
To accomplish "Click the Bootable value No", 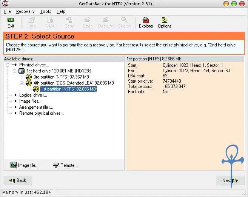I will pyautogui.click(x=165, y=92).
